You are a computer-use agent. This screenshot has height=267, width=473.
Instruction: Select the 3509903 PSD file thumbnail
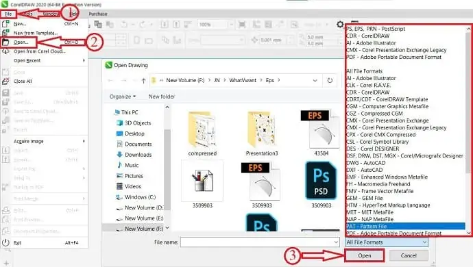[321, 185]
